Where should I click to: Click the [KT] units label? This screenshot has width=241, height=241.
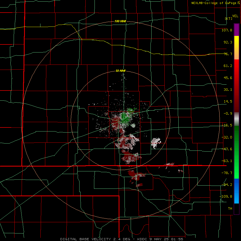pos(229,18)
